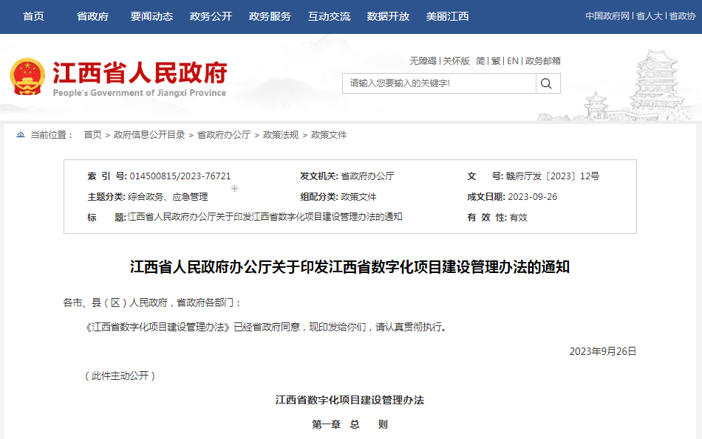Screen dimensions: 702x439
Task: Click inside the keyword search input field
Action: (438, 83)
